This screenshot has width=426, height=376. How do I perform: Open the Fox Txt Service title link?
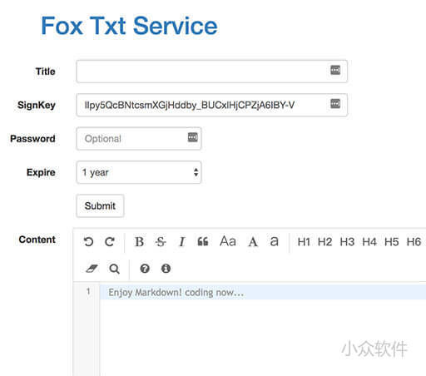click(129, 26)
